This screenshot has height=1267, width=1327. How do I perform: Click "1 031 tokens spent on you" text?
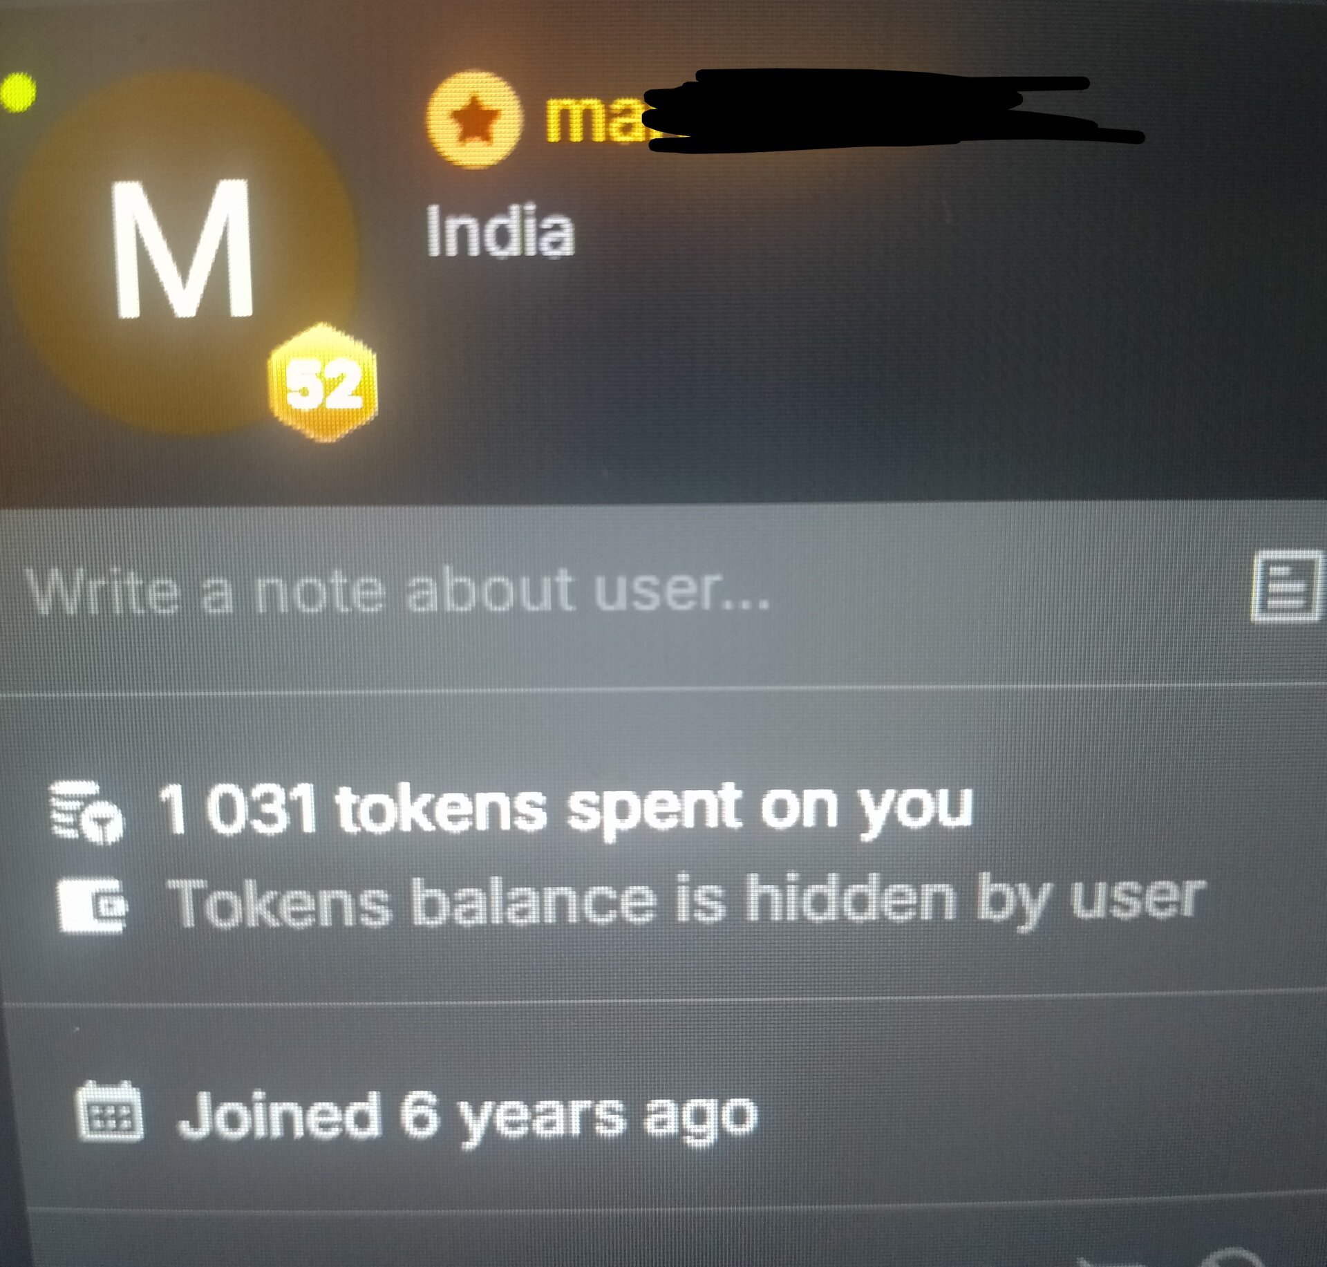pyautogui.click(x=566, y=809)
